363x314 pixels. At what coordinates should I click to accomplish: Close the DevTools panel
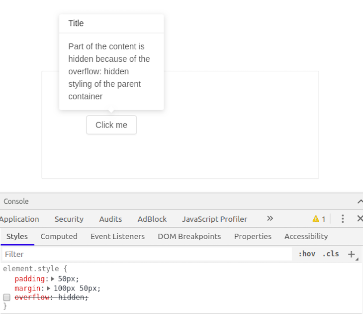(360, 219)
